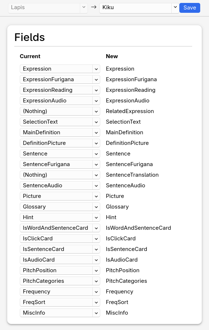Click the chevron for the PitchPosition dropdown

96,270
